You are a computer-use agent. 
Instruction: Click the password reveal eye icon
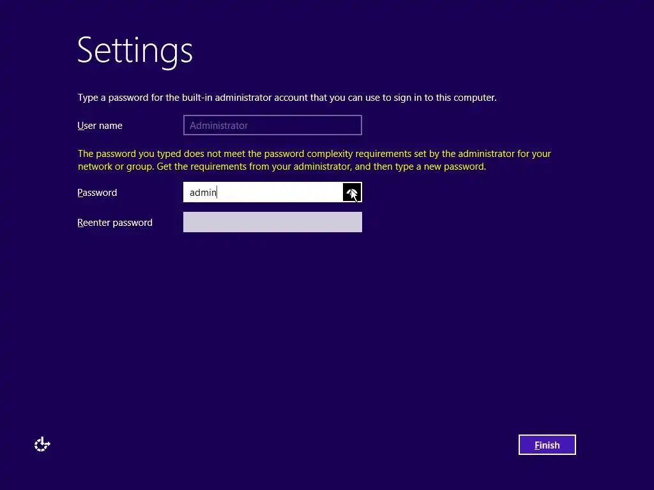coord(352,192)
